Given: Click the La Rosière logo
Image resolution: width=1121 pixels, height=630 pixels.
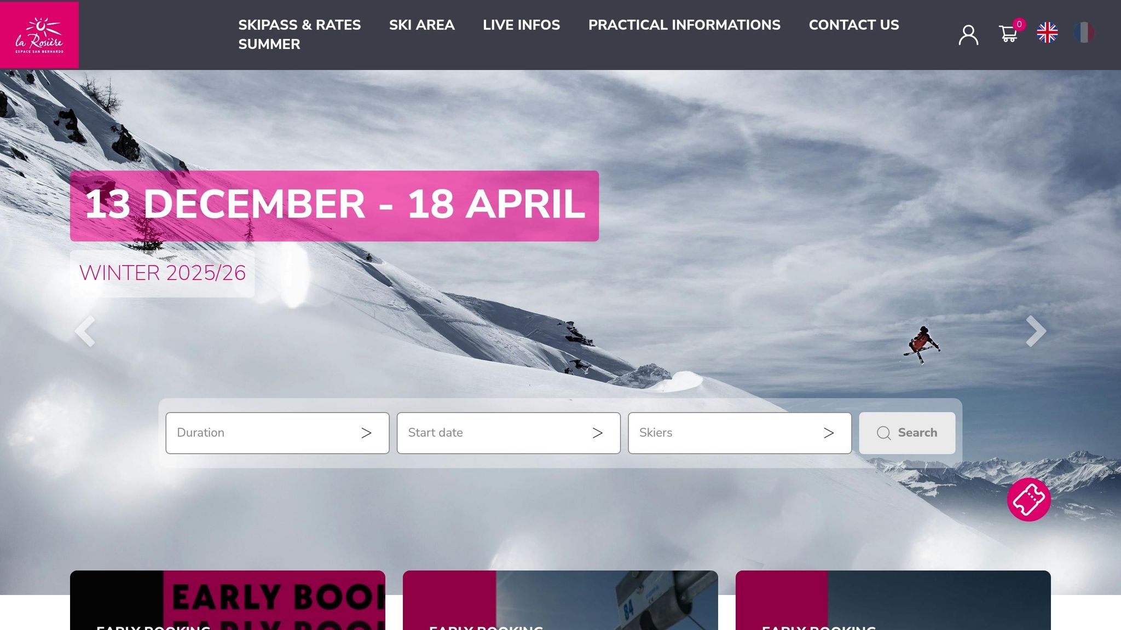Looking at the screenshot, I should click(x=39, y=35).
